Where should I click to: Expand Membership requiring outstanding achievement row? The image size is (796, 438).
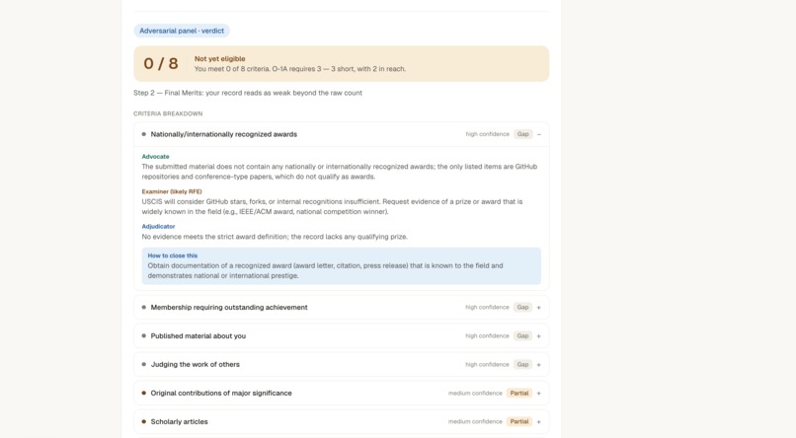538,307
